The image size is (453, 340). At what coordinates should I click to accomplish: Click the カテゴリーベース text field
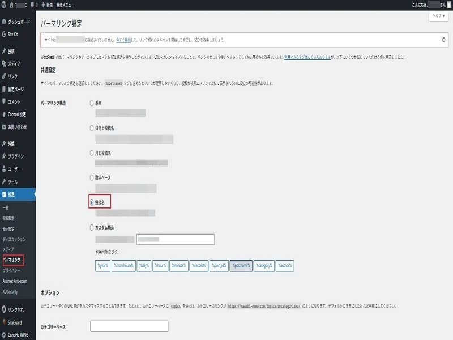(129, 326)
